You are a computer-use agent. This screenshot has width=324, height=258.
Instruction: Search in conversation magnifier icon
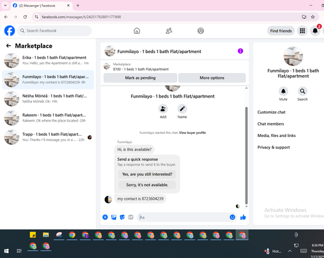tap(303, 91)
